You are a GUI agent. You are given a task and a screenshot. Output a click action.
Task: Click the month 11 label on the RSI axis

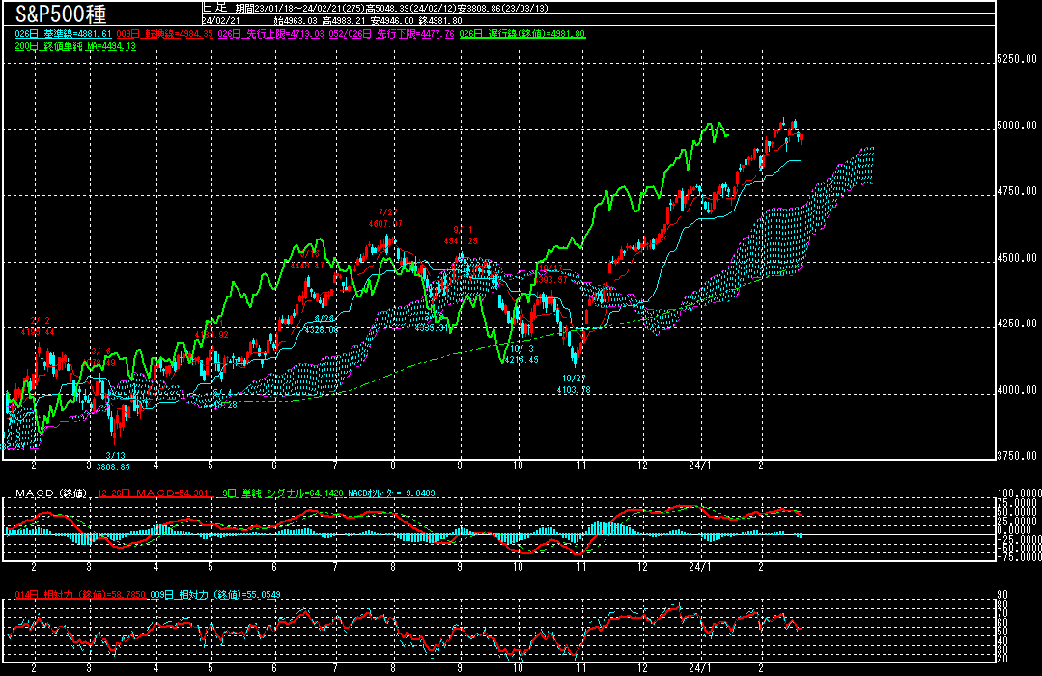coord(581,668)
